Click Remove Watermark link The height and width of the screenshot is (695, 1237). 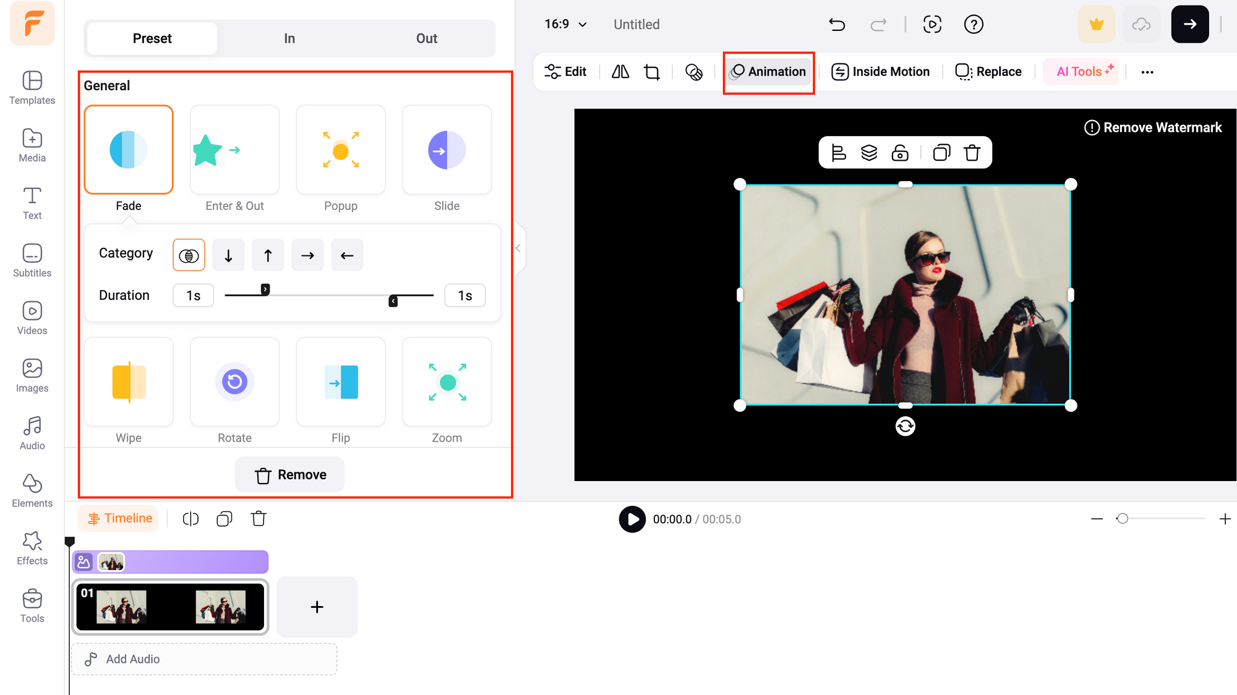click(1153, 127)
